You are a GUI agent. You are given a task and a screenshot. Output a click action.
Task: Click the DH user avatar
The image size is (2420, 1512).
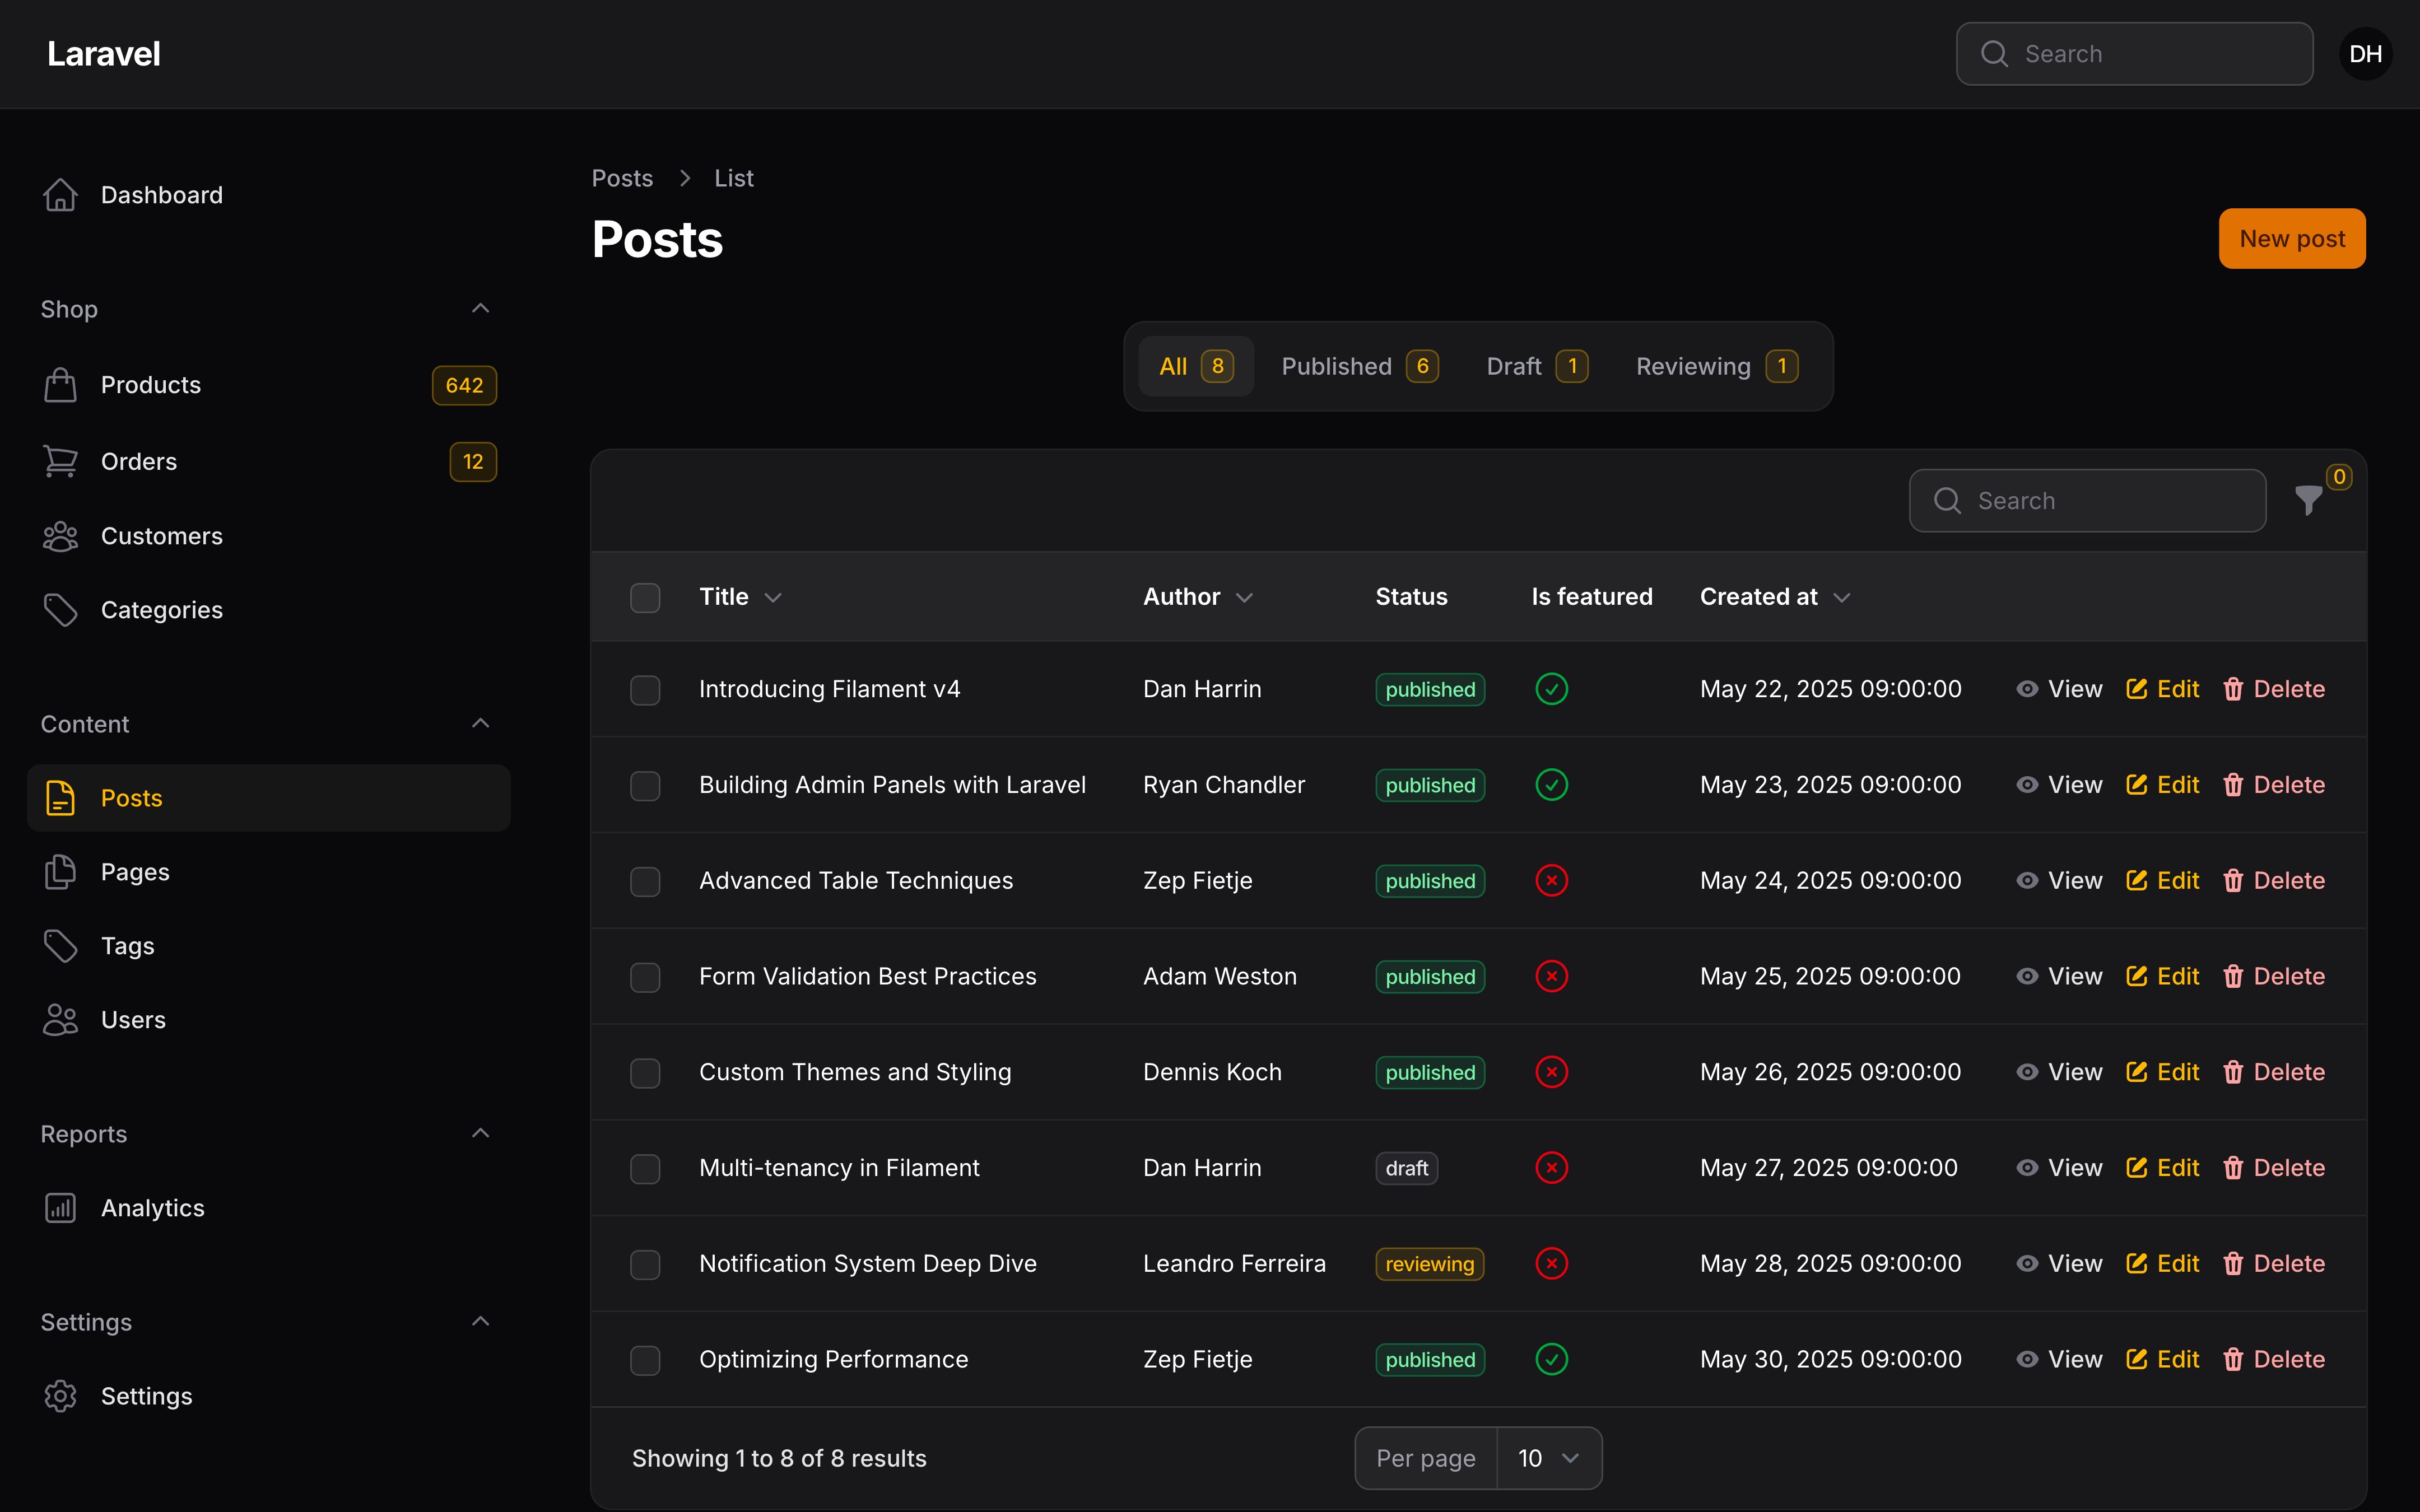(x=2365, y=54)
